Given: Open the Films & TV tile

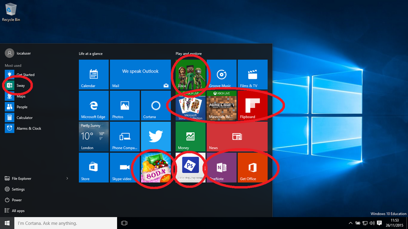Looking at the screenshot, I should click(x=253, y=75).
